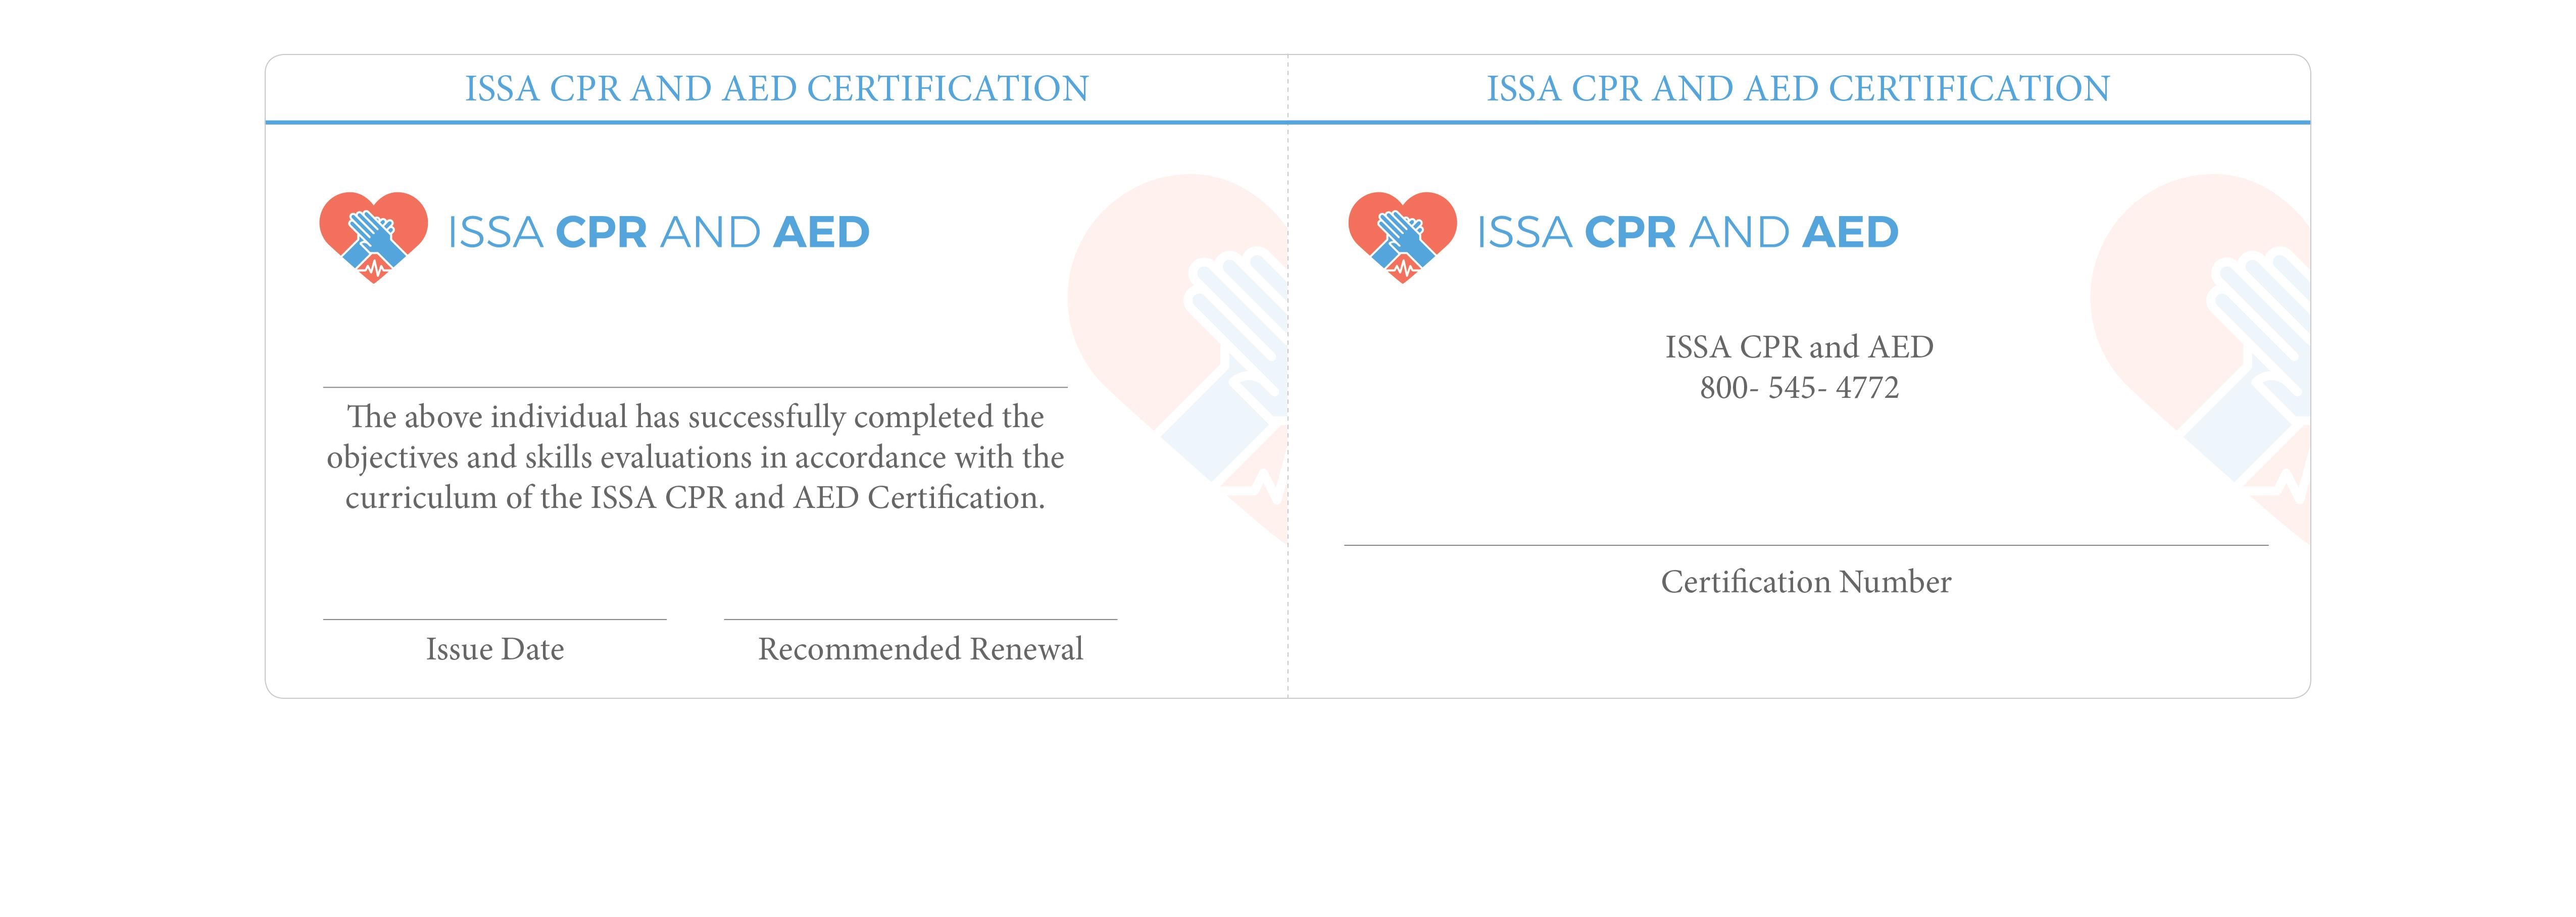Click the Certification Number label

coord(1806,582)
